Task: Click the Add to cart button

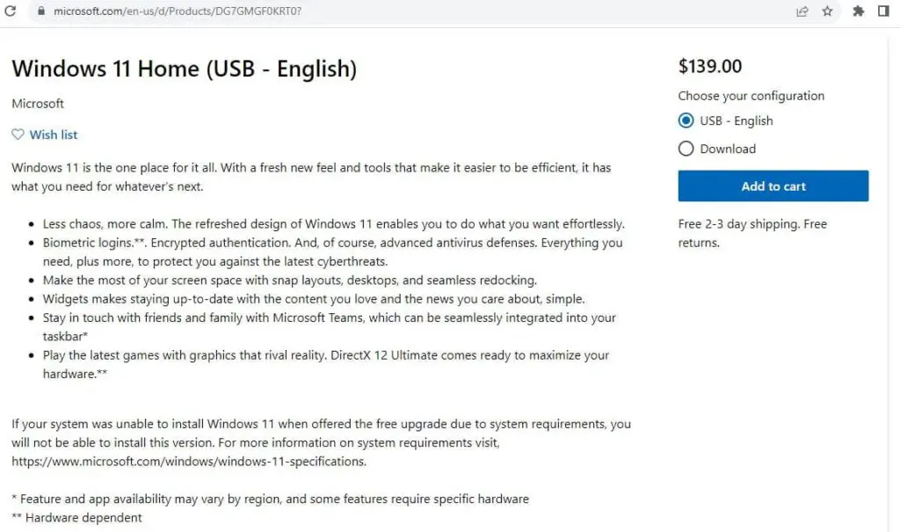Action: tap(773, 186)
